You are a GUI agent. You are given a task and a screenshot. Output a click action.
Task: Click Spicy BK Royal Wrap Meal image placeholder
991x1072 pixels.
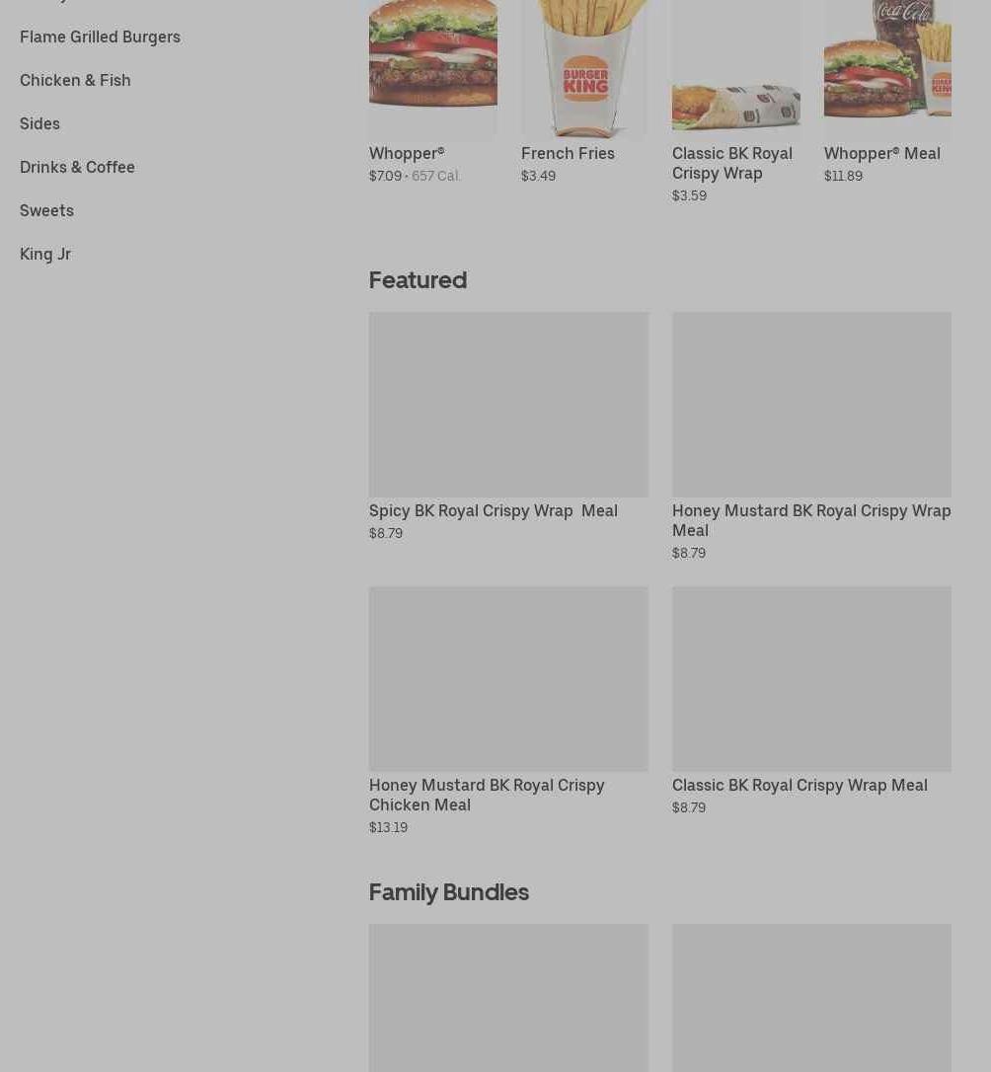[x=508, y=405]
